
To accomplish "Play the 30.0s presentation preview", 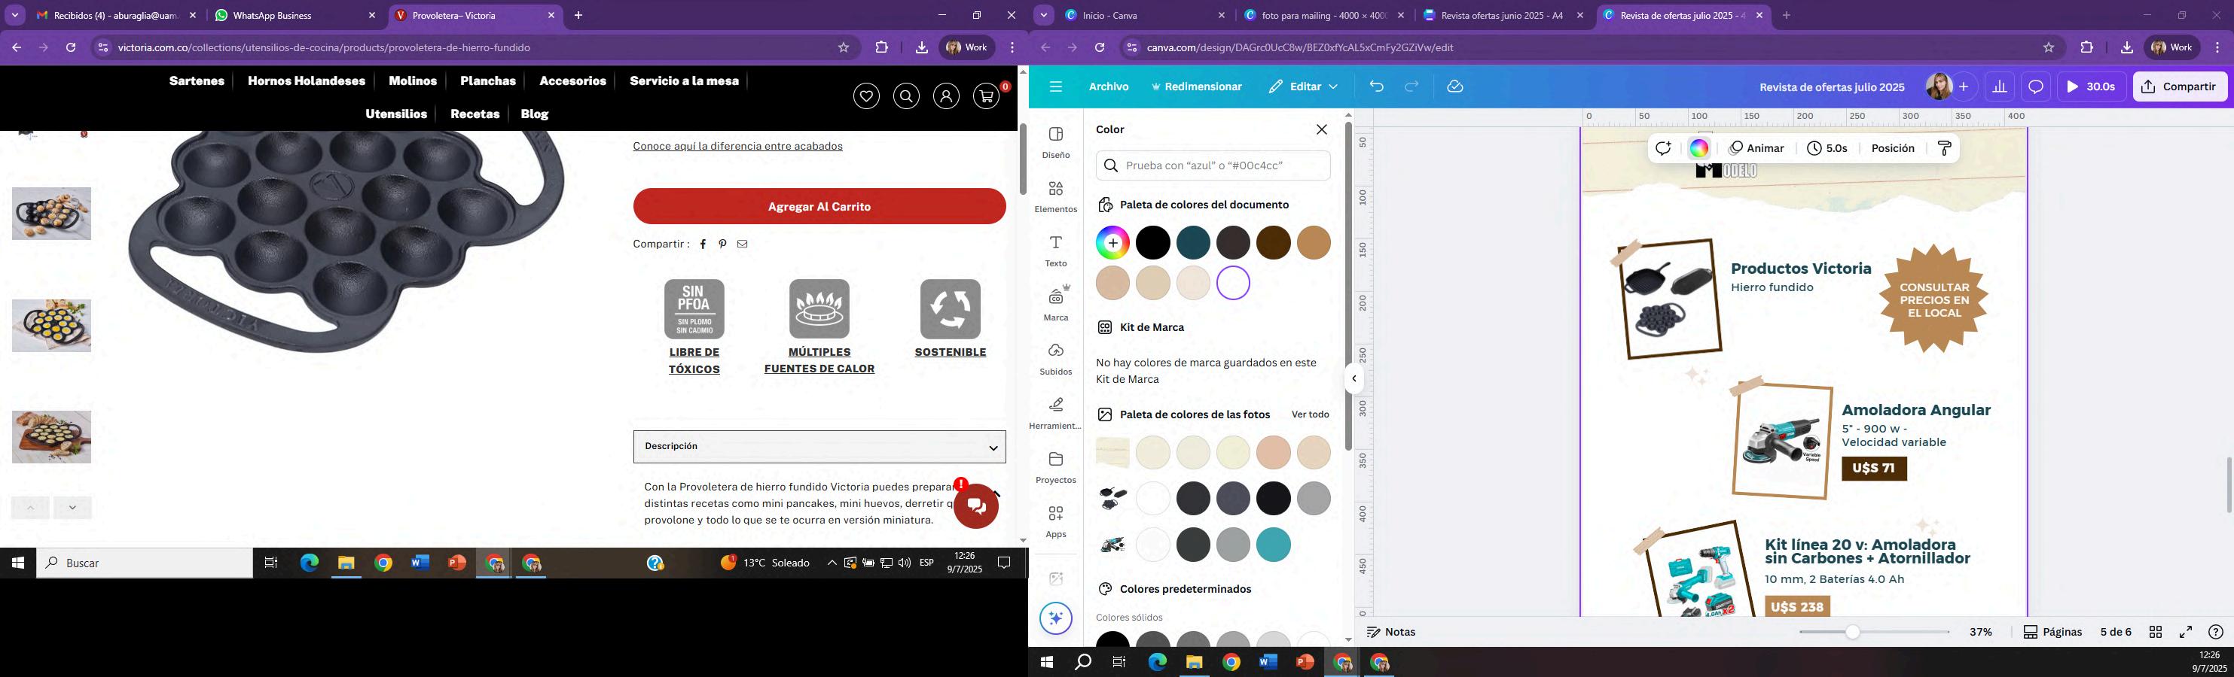I will (2091, 87).
